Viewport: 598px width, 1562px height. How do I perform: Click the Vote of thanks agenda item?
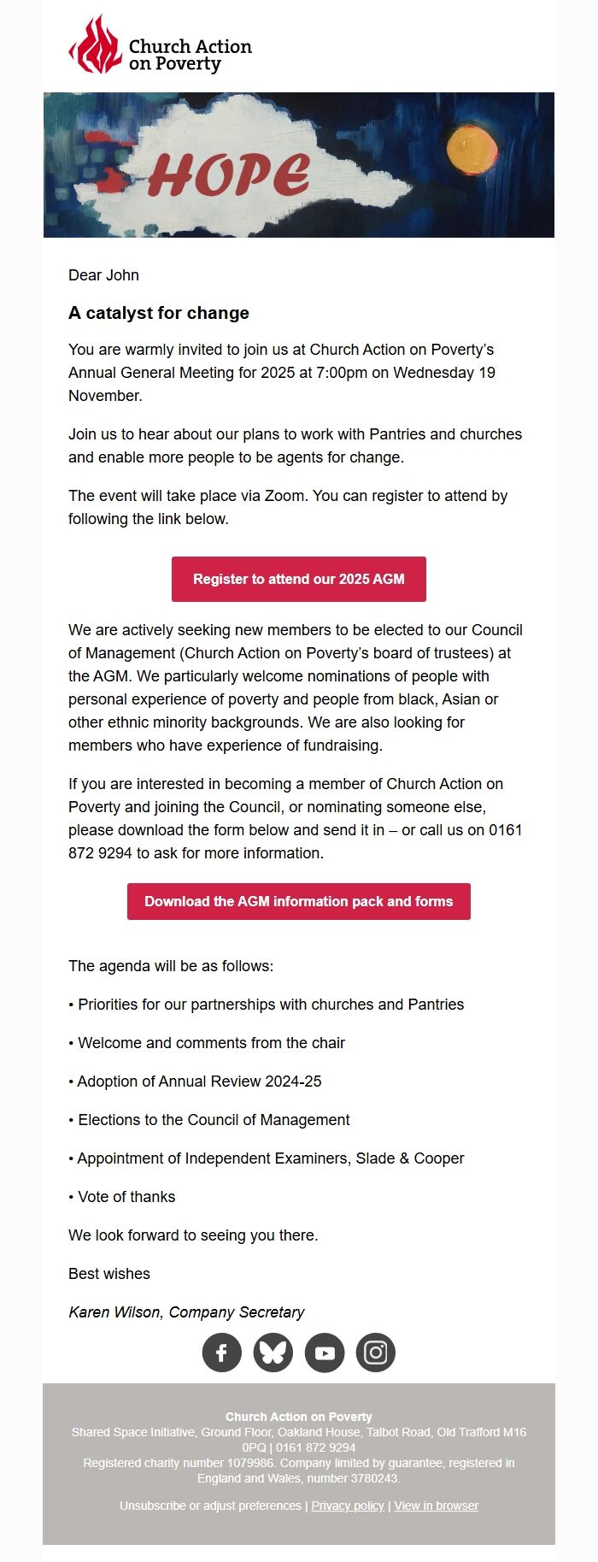pos(122,1197)
